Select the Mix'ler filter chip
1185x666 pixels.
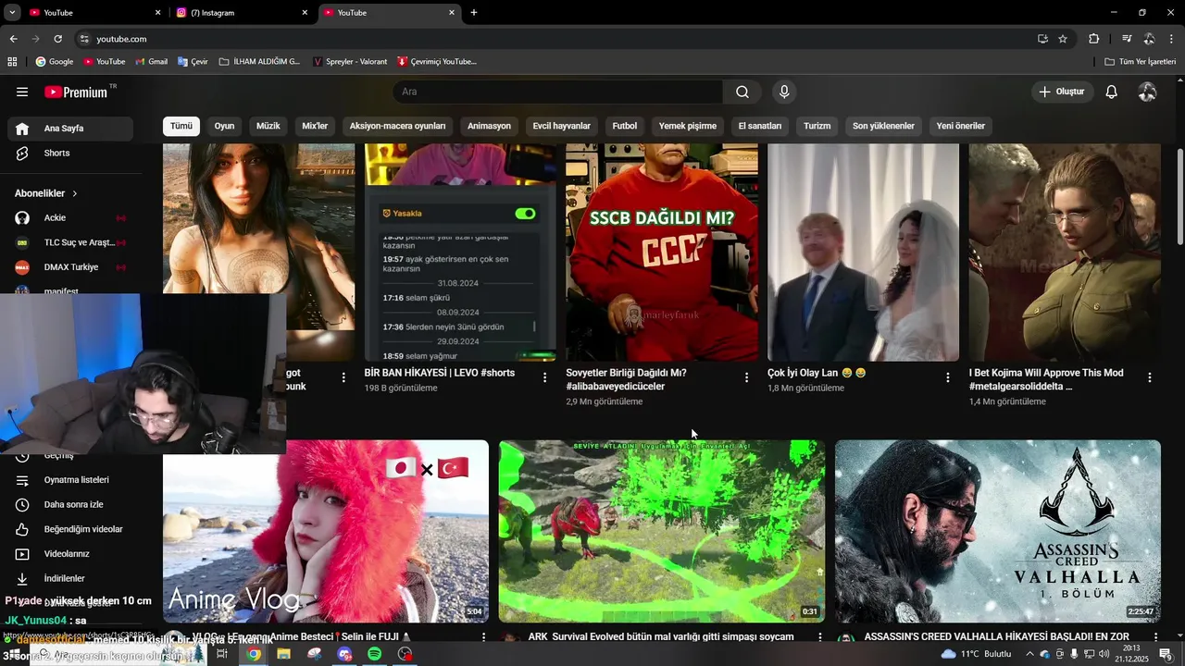[x=315, y=126]
